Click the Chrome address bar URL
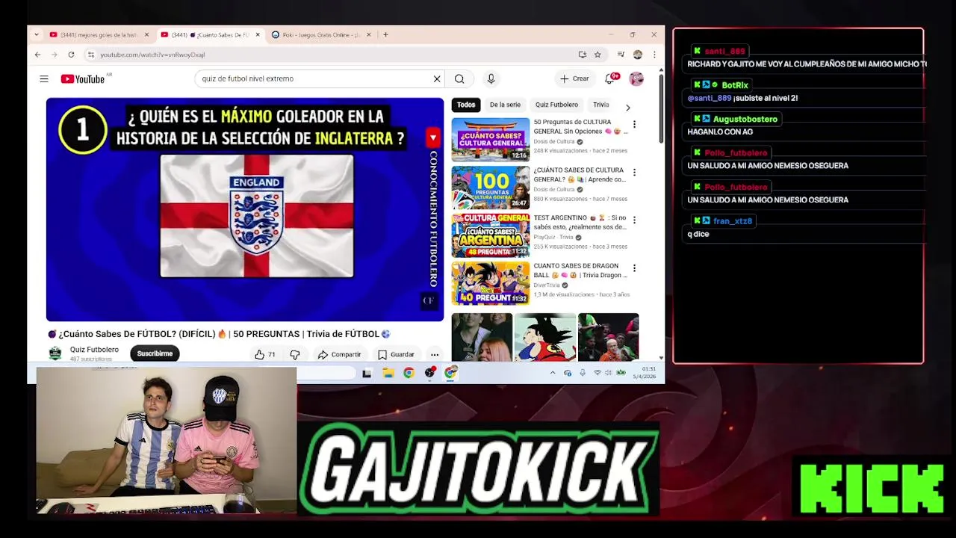 click(152, 55)
